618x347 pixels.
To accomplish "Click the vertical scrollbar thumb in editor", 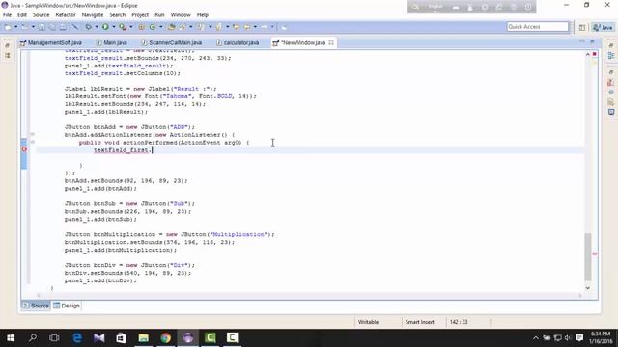I will click(x=588, y=256).
